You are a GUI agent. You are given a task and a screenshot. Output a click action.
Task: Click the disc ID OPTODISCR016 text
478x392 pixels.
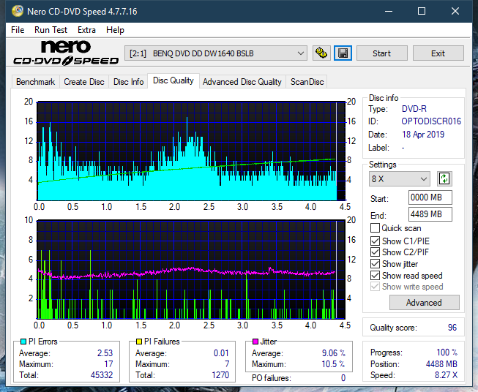pyautogui.click(x=431, y=121)
